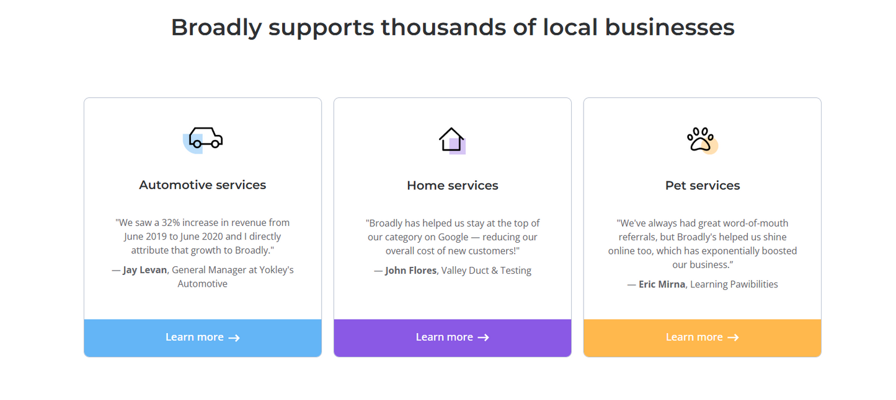Click the arrow in the purple Learn more bar
The height and width of the screenshot is (400, 896).
[484, 338]
